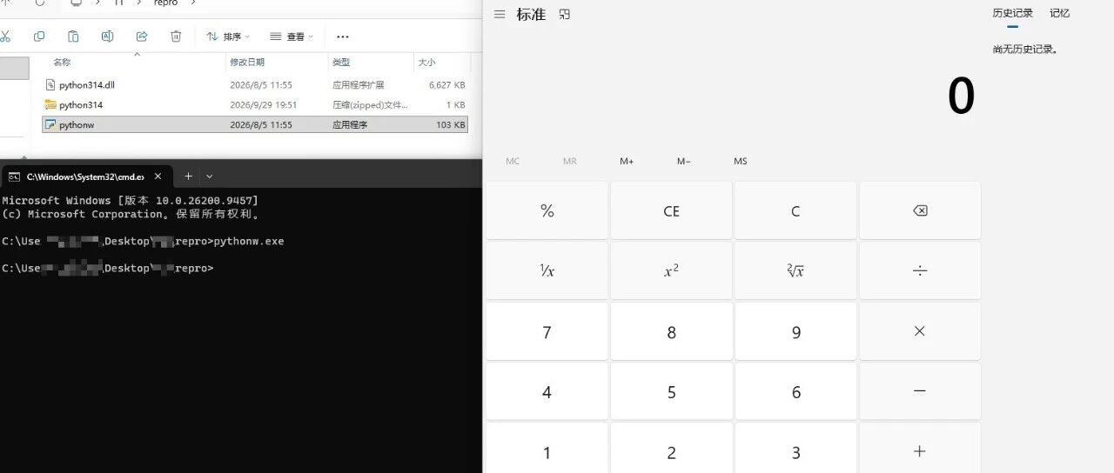
Task: Click the percent button in Calculator
Action: pyautogui.click(x=547, y=210)
